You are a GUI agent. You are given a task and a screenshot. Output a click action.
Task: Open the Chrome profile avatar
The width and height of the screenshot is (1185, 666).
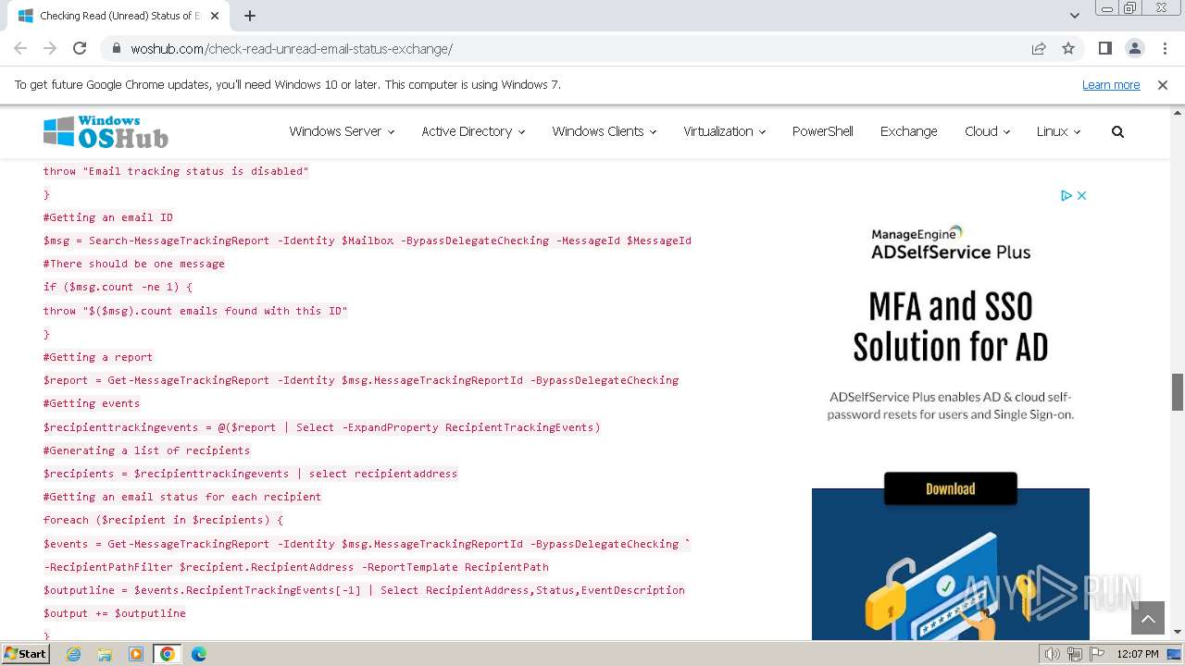(1135, 49)
